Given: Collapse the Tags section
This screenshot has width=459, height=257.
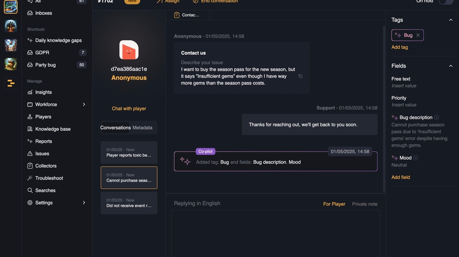Looking at the screenshot, I should (451, 20).
